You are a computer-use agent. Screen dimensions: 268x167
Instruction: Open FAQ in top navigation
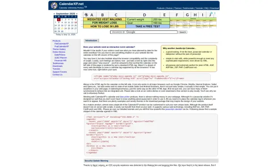(x=206, y=8)
